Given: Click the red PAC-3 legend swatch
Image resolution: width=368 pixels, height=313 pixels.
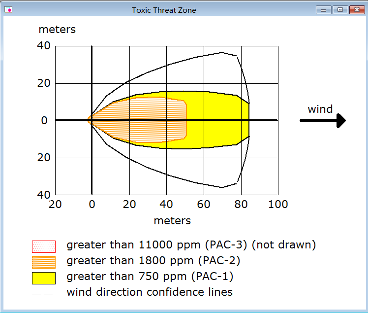Looking at the screenshot, I should 44,246.
